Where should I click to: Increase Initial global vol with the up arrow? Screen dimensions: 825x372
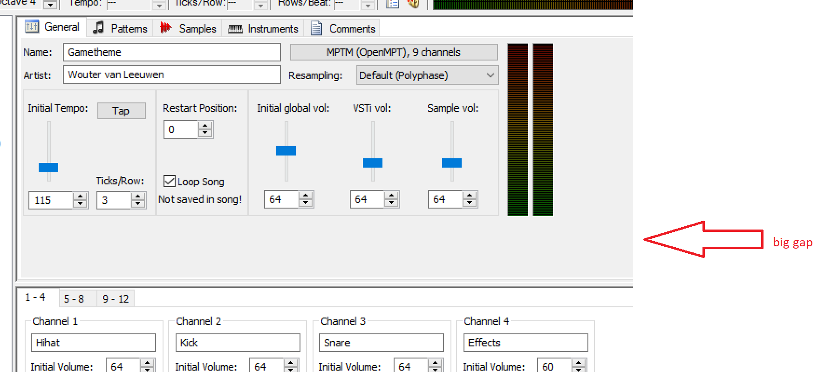coord(306,196)
